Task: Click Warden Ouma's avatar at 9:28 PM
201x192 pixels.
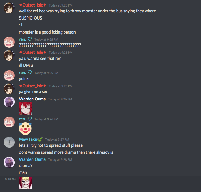Action: click(x=9, y=162)
